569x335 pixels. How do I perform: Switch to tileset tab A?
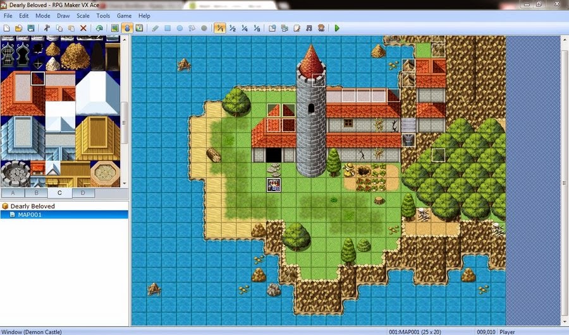click(13, 192)
